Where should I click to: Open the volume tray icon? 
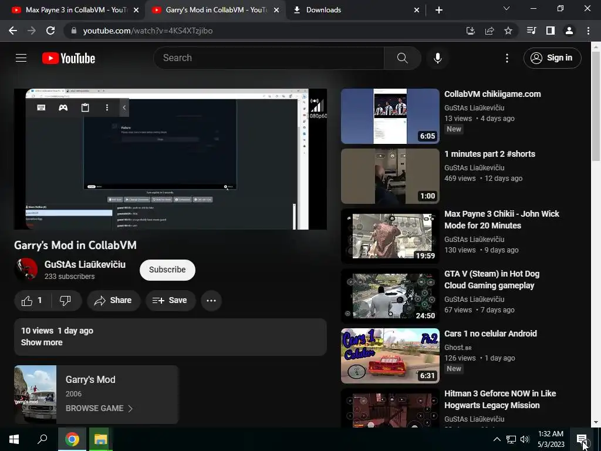pos(525,439)
